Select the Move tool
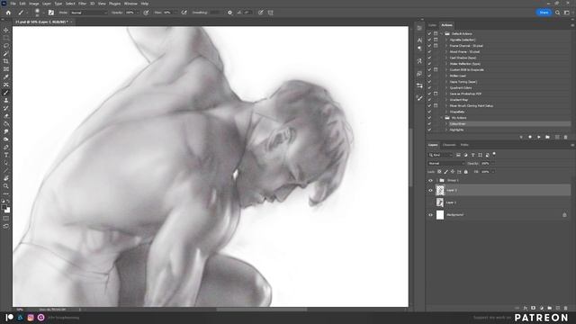 coord(6,30)
